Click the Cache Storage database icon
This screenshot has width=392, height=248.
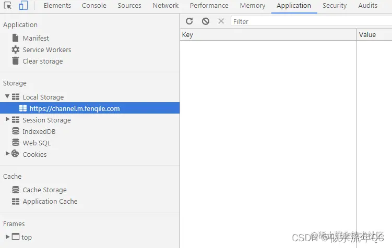click(16, 190)
